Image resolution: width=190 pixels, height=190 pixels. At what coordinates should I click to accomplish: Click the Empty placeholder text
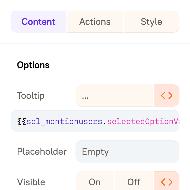95,152
